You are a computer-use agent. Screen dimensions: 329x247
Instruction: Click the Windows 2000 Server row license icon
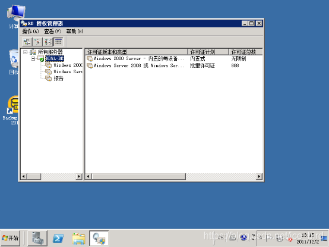point(90,59)
